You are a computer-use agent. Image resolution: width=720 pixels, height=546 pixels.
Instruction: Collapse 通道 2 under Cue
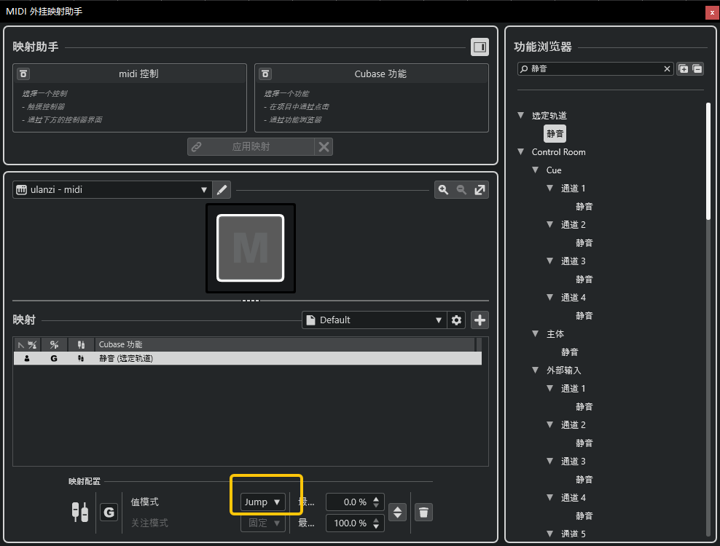tap(550, 224)
